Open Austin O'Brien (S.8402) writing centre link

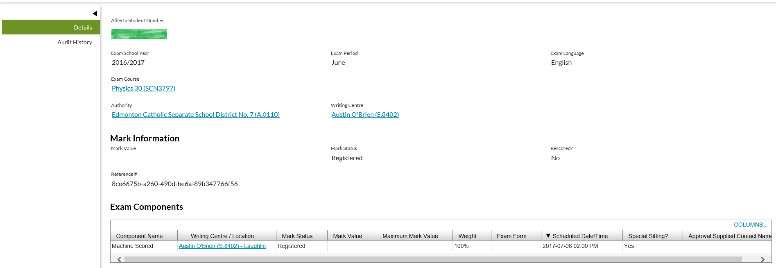pyautogui.click(x=365, y=115)
